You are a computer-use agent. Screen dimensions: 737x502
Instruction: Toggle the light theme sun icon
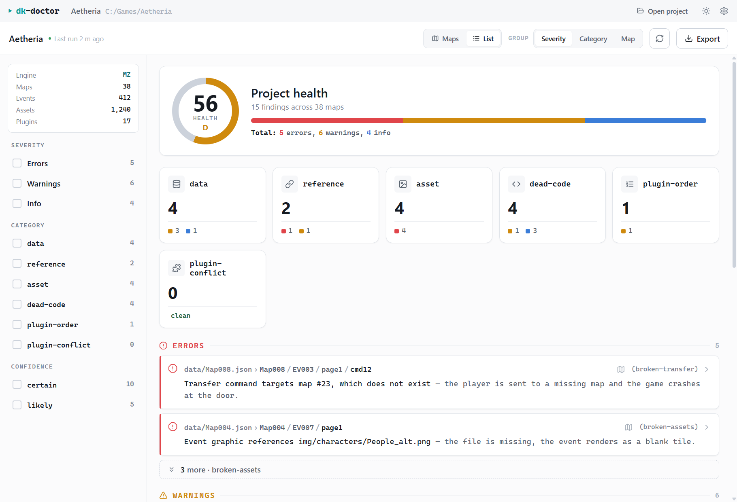pyautogui.click(x=706, y=11)
